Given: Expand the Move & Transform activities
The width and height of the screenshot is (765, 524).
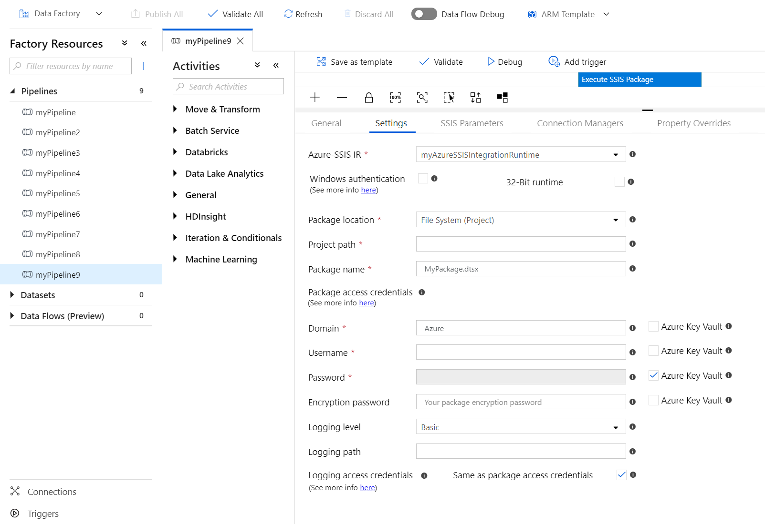Looking at the screenshot, I should pyautogui.click(x=175, y=109).
